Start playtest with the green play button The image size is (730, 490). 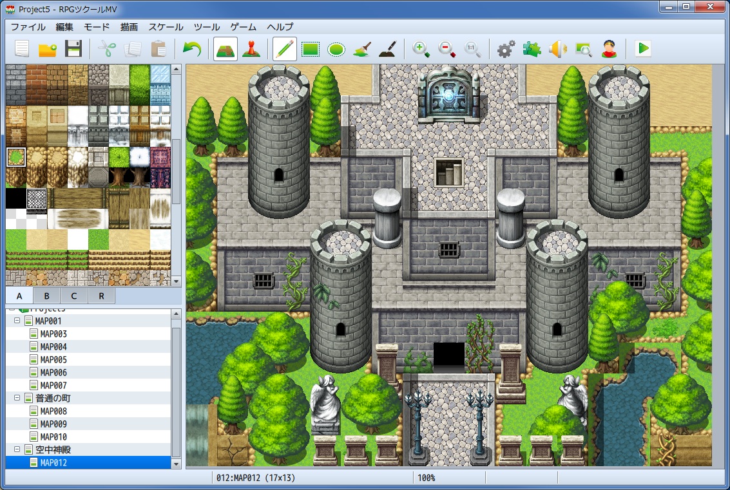pyautogui.click(x=643, y=48)
